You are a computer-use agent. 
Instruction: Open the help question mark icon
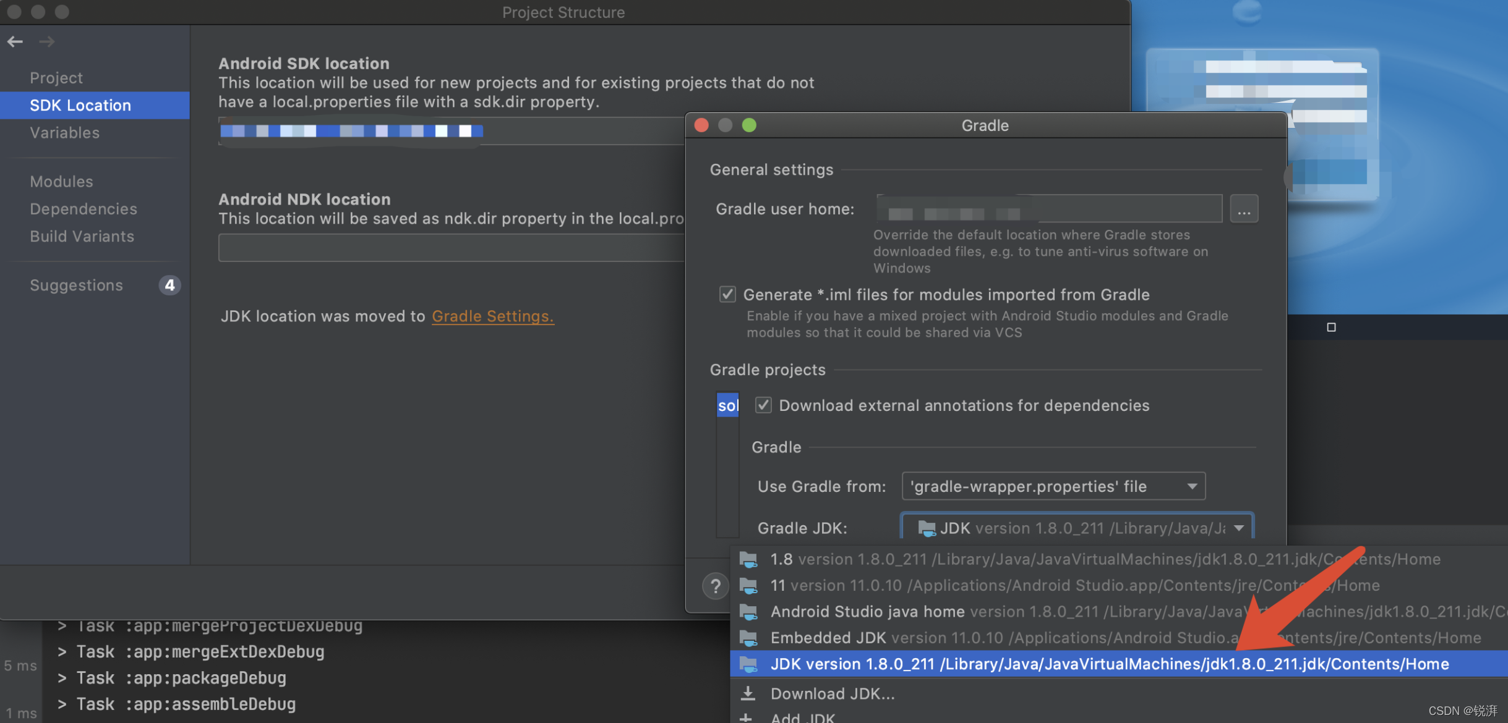click(x=715, y=586)
